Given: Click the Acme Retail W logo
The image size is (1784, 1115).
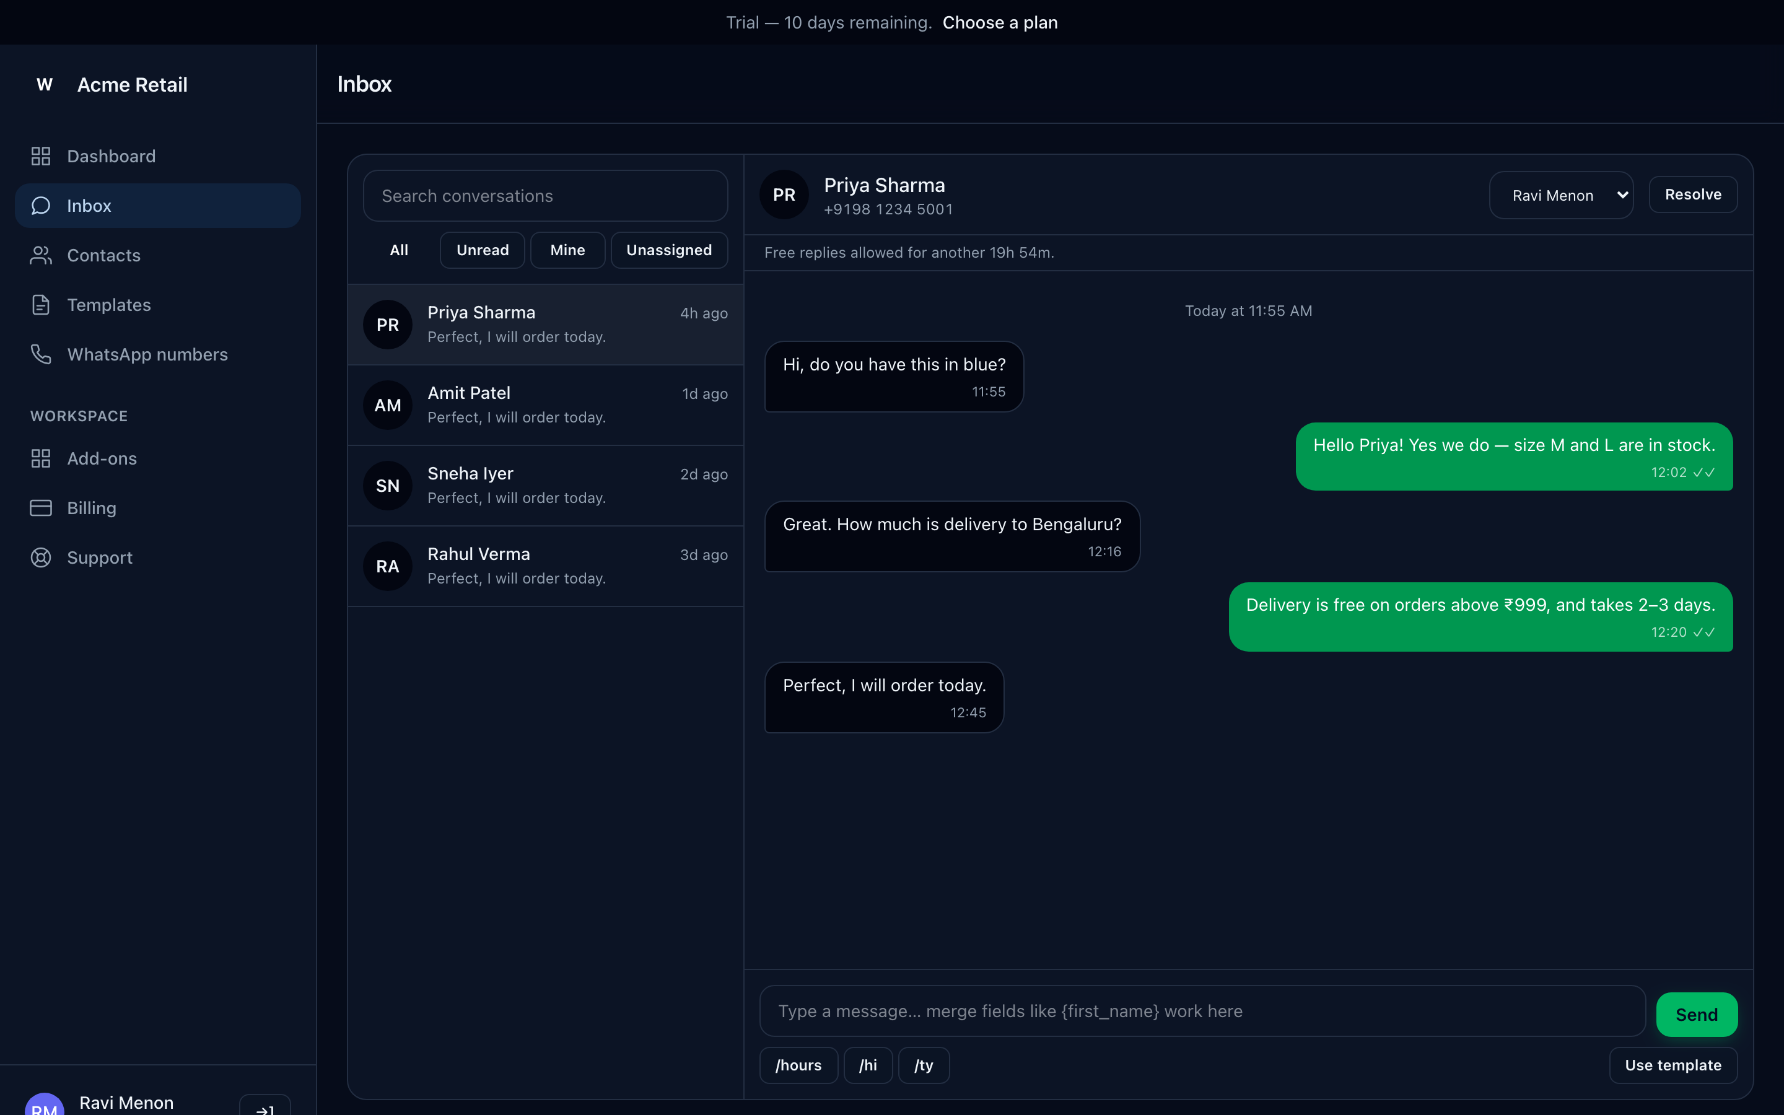Looking at the screenshot, I should pos(44,84).
